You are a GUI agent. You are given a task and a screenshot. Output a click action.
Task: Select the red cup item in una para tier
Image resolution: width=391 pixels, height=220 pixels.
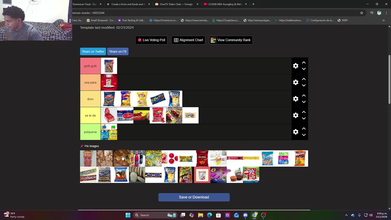[x=109, y=82]
